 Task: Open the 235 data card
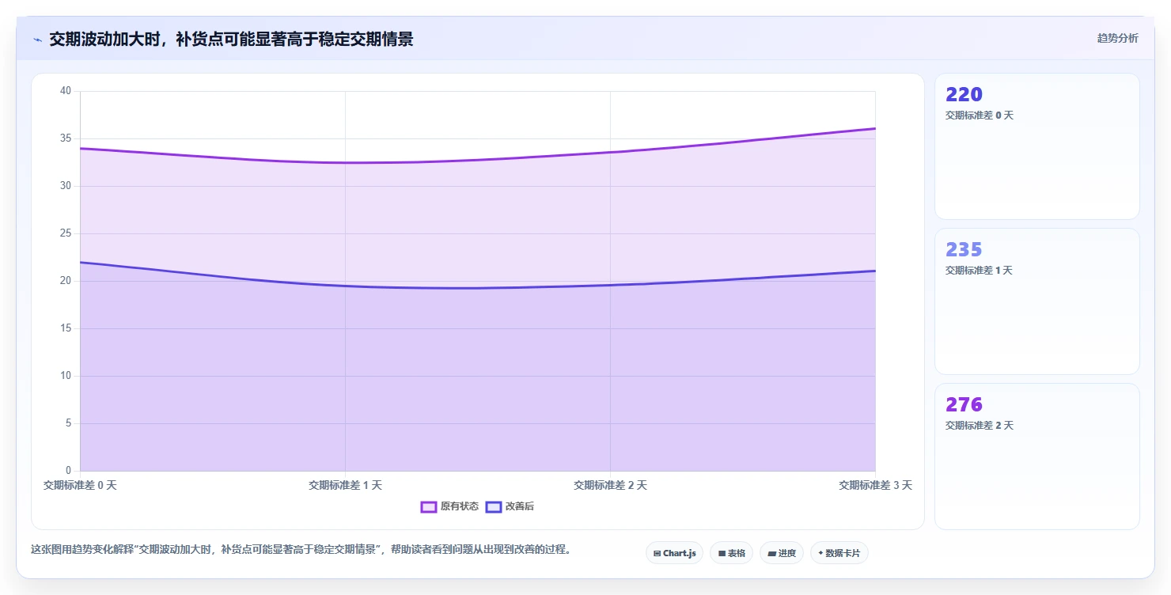1036,301
